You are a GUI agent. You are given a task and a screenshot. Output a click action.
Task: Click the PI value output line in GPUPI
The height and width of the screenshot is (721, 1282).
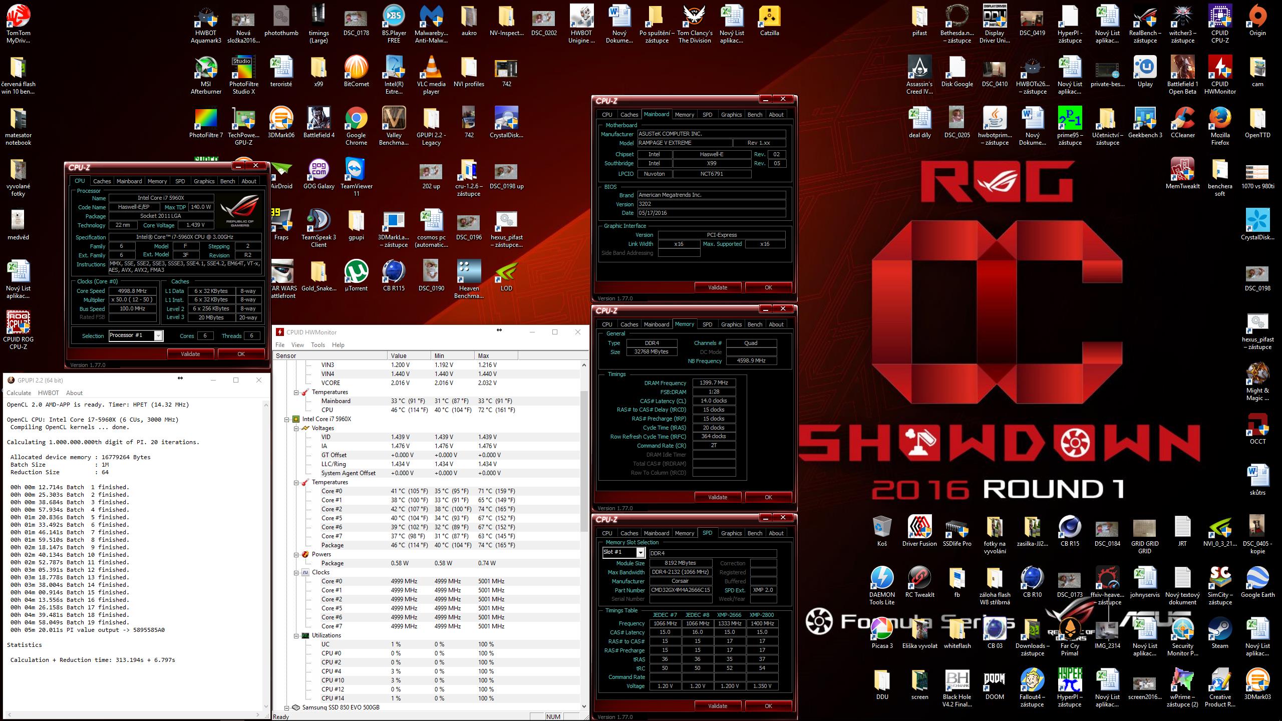click(x=88, y=630)
